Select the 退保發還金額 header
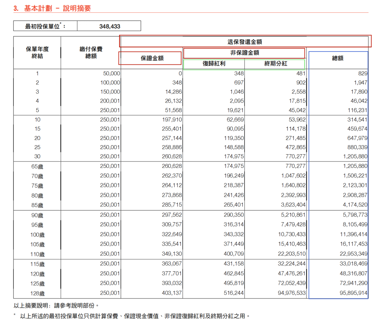The width and height of the screenshot is (382, 325). pos(245,42)
